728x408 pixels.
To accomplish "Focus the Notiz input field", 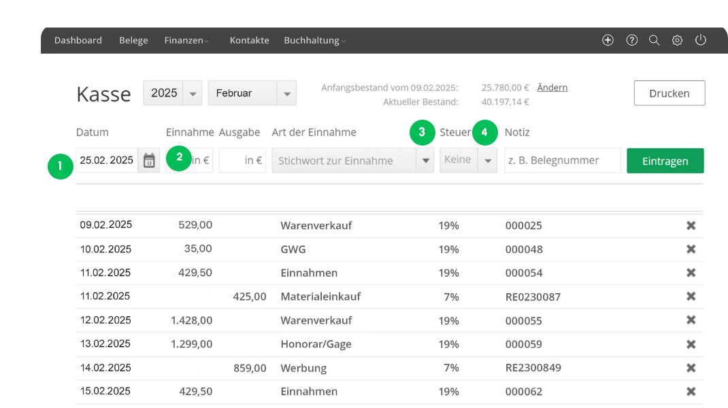I will (x=562, y=160).
